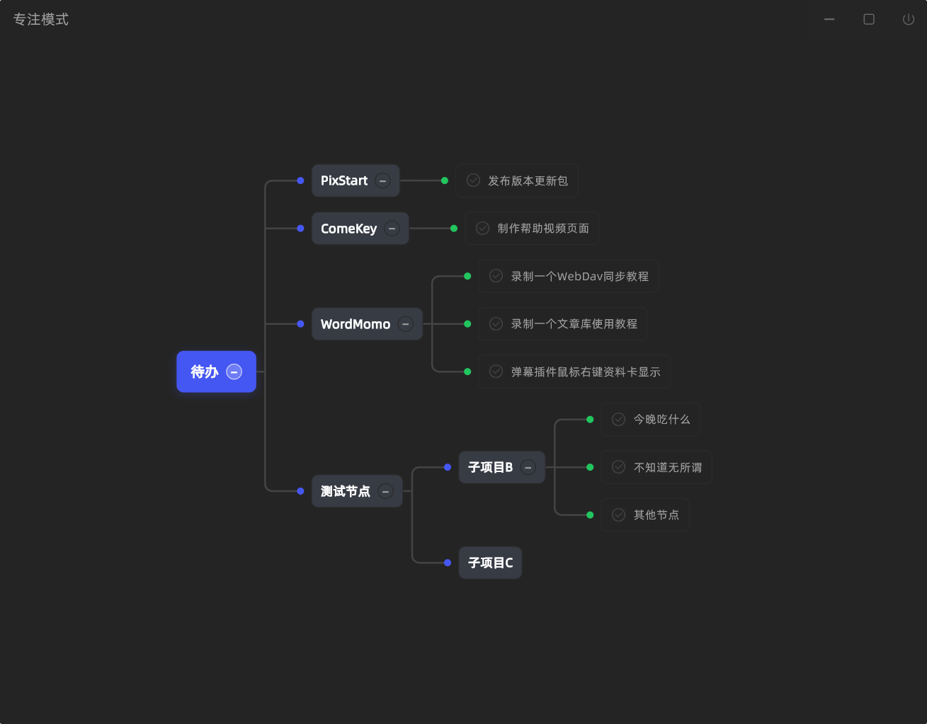Click the 录制一个文章库使用教程 text
The width and height of the screenshot is (927, 724).
tap(574, 324)
